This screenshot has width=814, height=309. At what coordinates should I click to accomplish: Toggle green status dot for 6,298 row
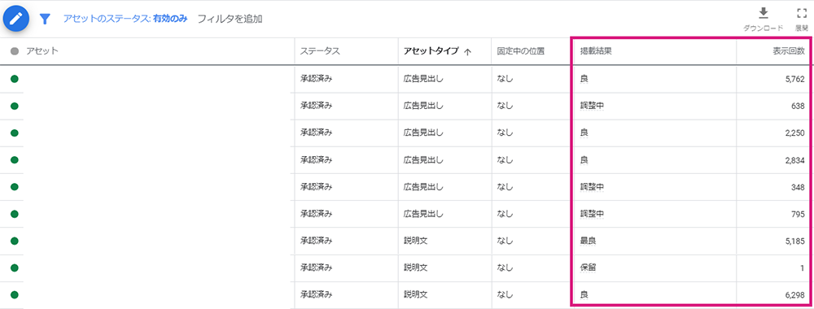click(15, 295)
